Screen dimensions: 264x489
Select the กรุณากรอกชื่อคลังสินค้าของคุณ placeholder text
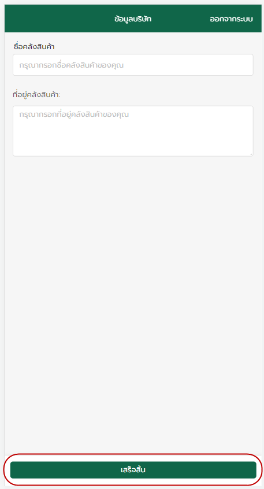(72, 65)
